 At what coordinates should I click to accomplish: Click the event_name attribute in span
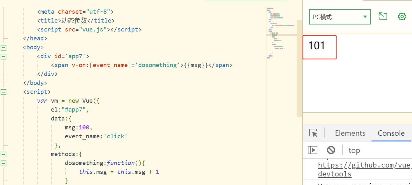click(111, 65)
